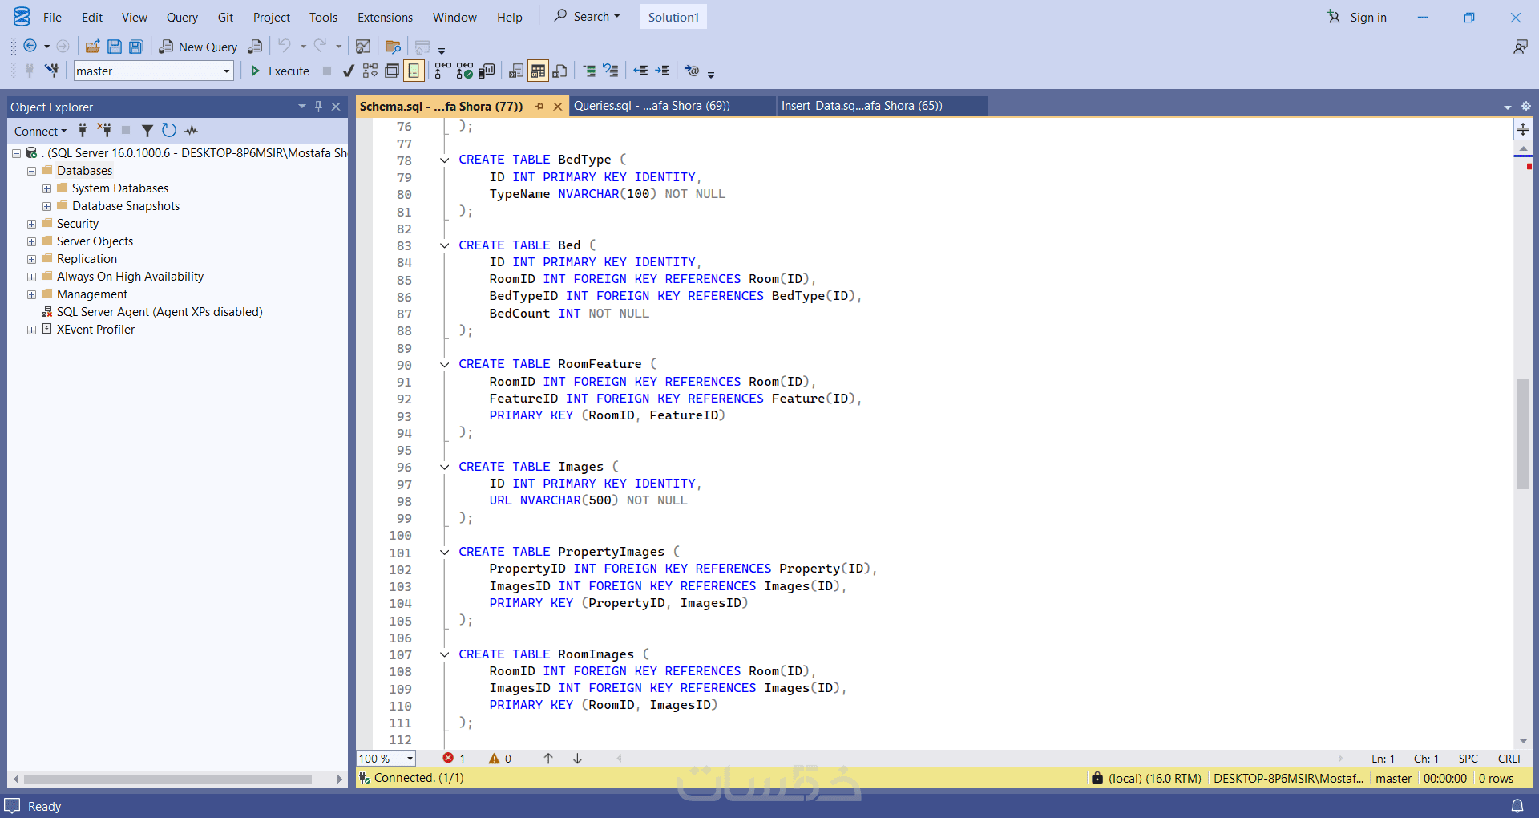The height and width of the screenshot is (818, 1539).
Task: Click the Save All toolbar icon
Action: point(136,47)
